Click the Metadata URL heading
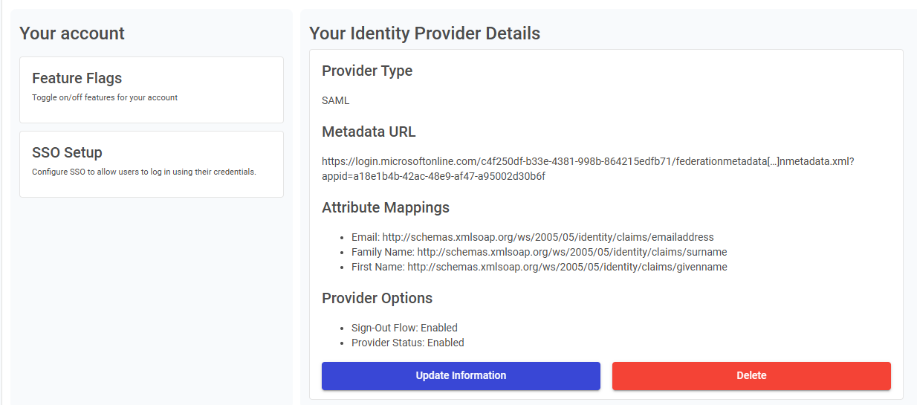This screenshot has height=405, width=917. point(369,132)
